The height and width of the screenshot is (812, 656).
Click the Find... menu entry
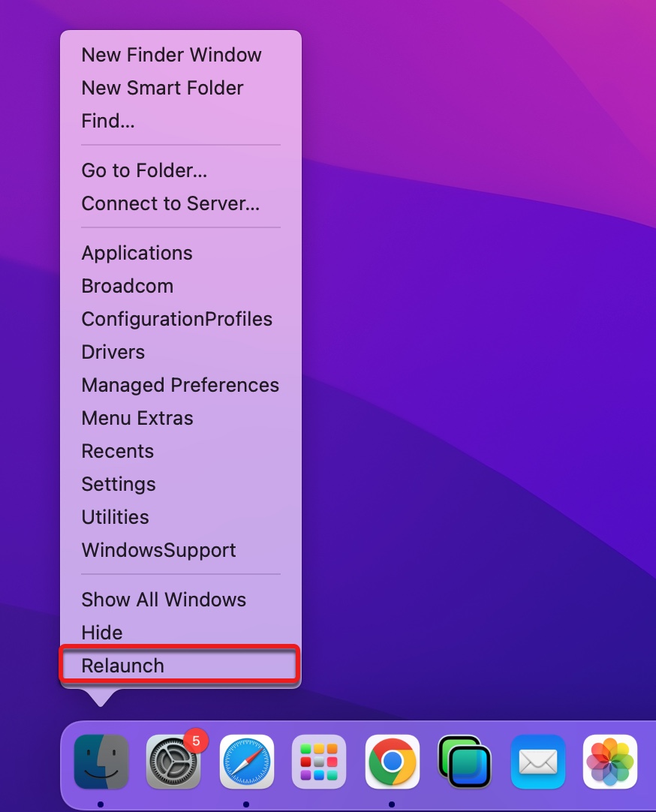[108, 121]
